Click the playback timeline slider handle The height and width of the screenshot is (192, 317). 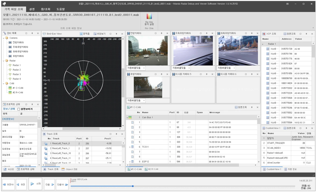point(133,186)
